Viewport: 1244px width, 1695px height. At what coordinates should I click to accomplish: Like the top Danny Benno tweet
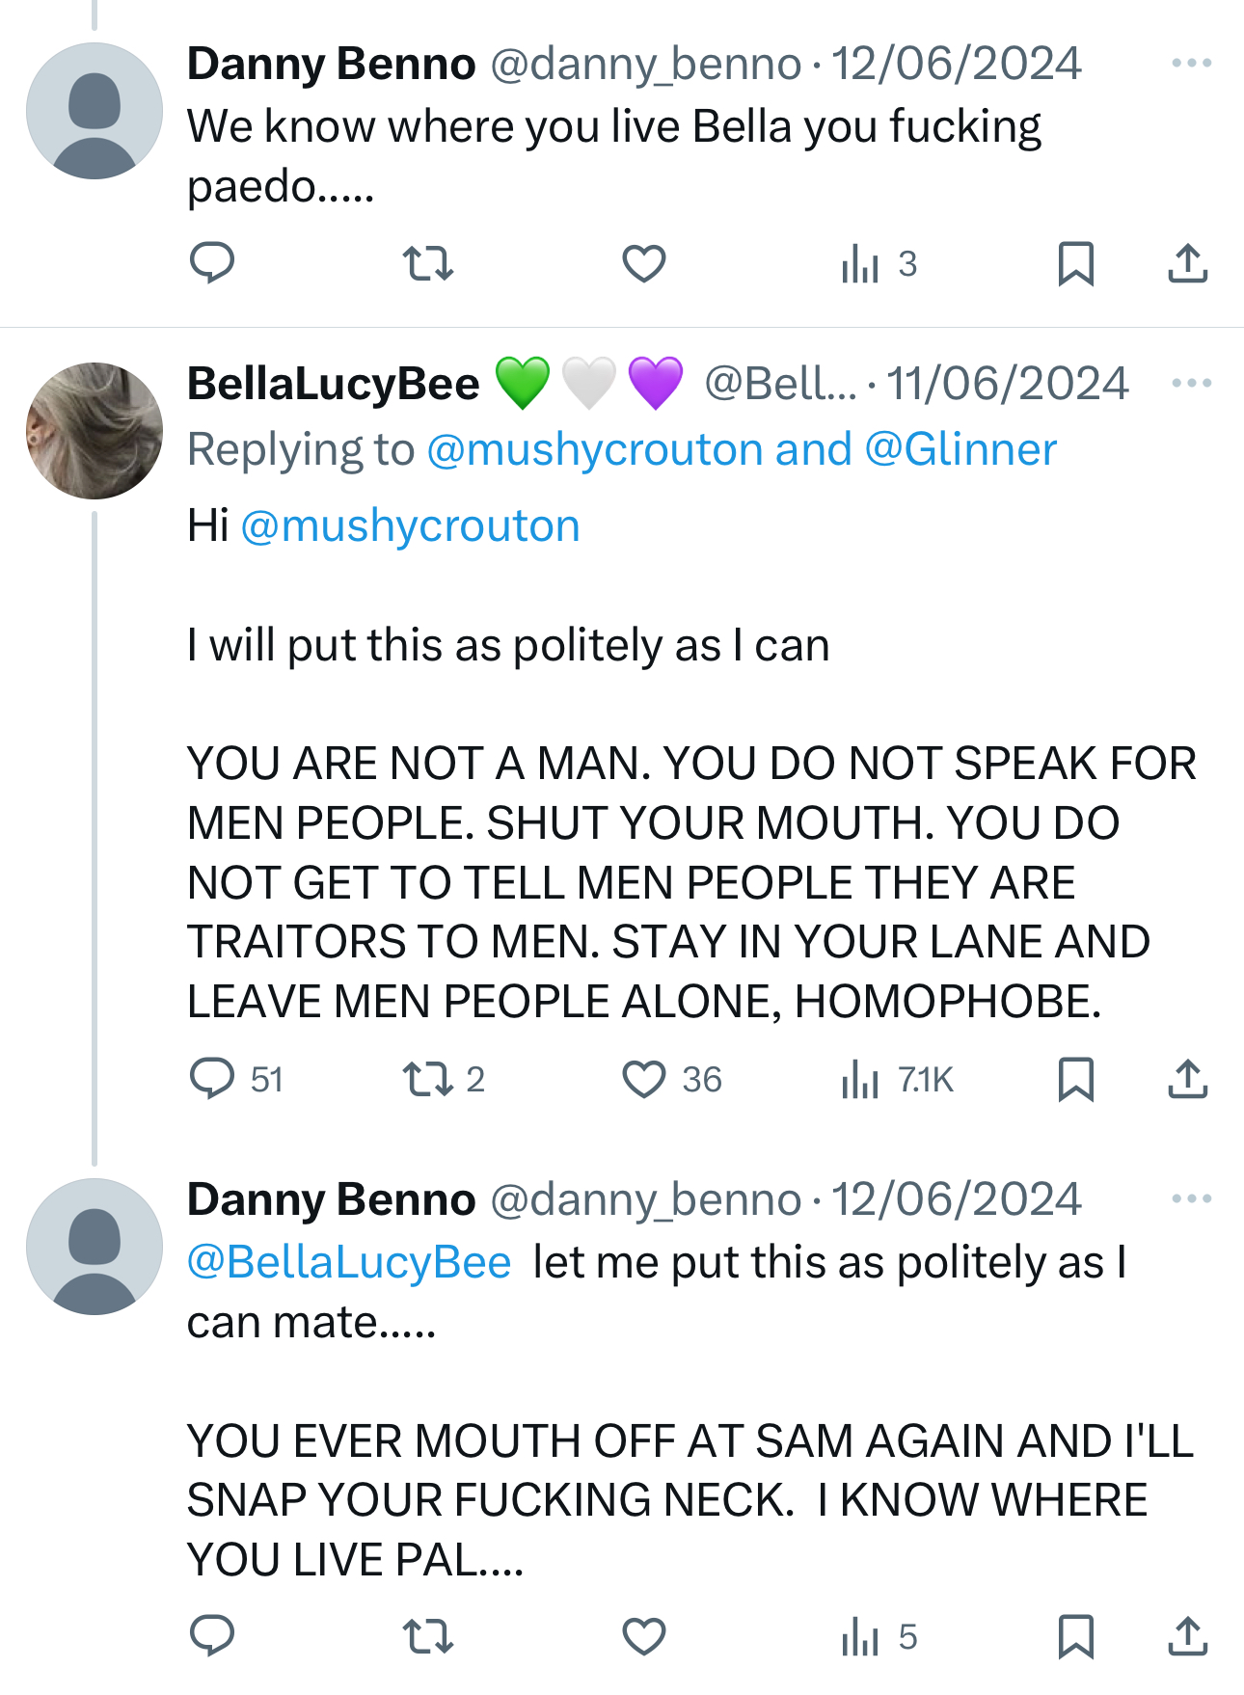pos(643,263)
